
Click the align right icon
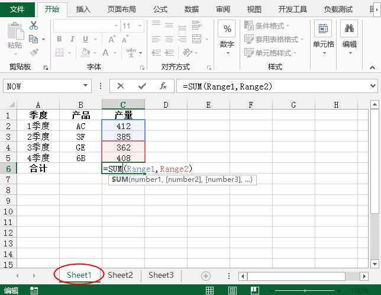182,39
